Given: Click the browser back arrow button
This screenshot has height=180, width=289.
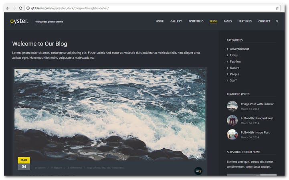Looking at the screenshot, I should tap(8, 8).
